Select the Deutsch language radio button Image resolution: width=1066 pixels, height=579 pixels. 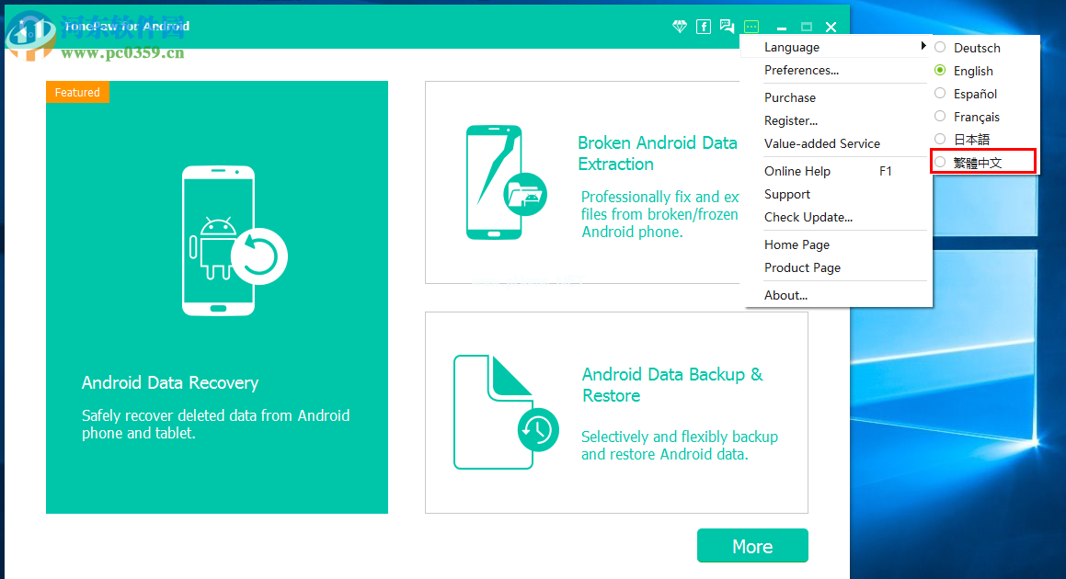point(939,47)
